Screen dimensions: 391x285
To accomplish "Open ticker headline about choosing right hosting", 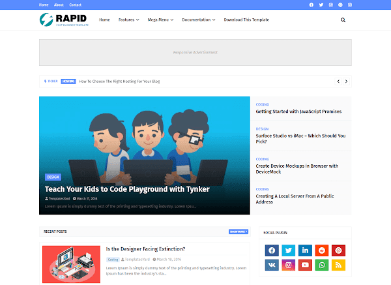I will (119, 82).
